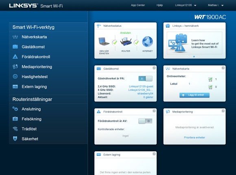Turn off the guest network switch
The image size is (236, 175).
(x=145, y=79)
